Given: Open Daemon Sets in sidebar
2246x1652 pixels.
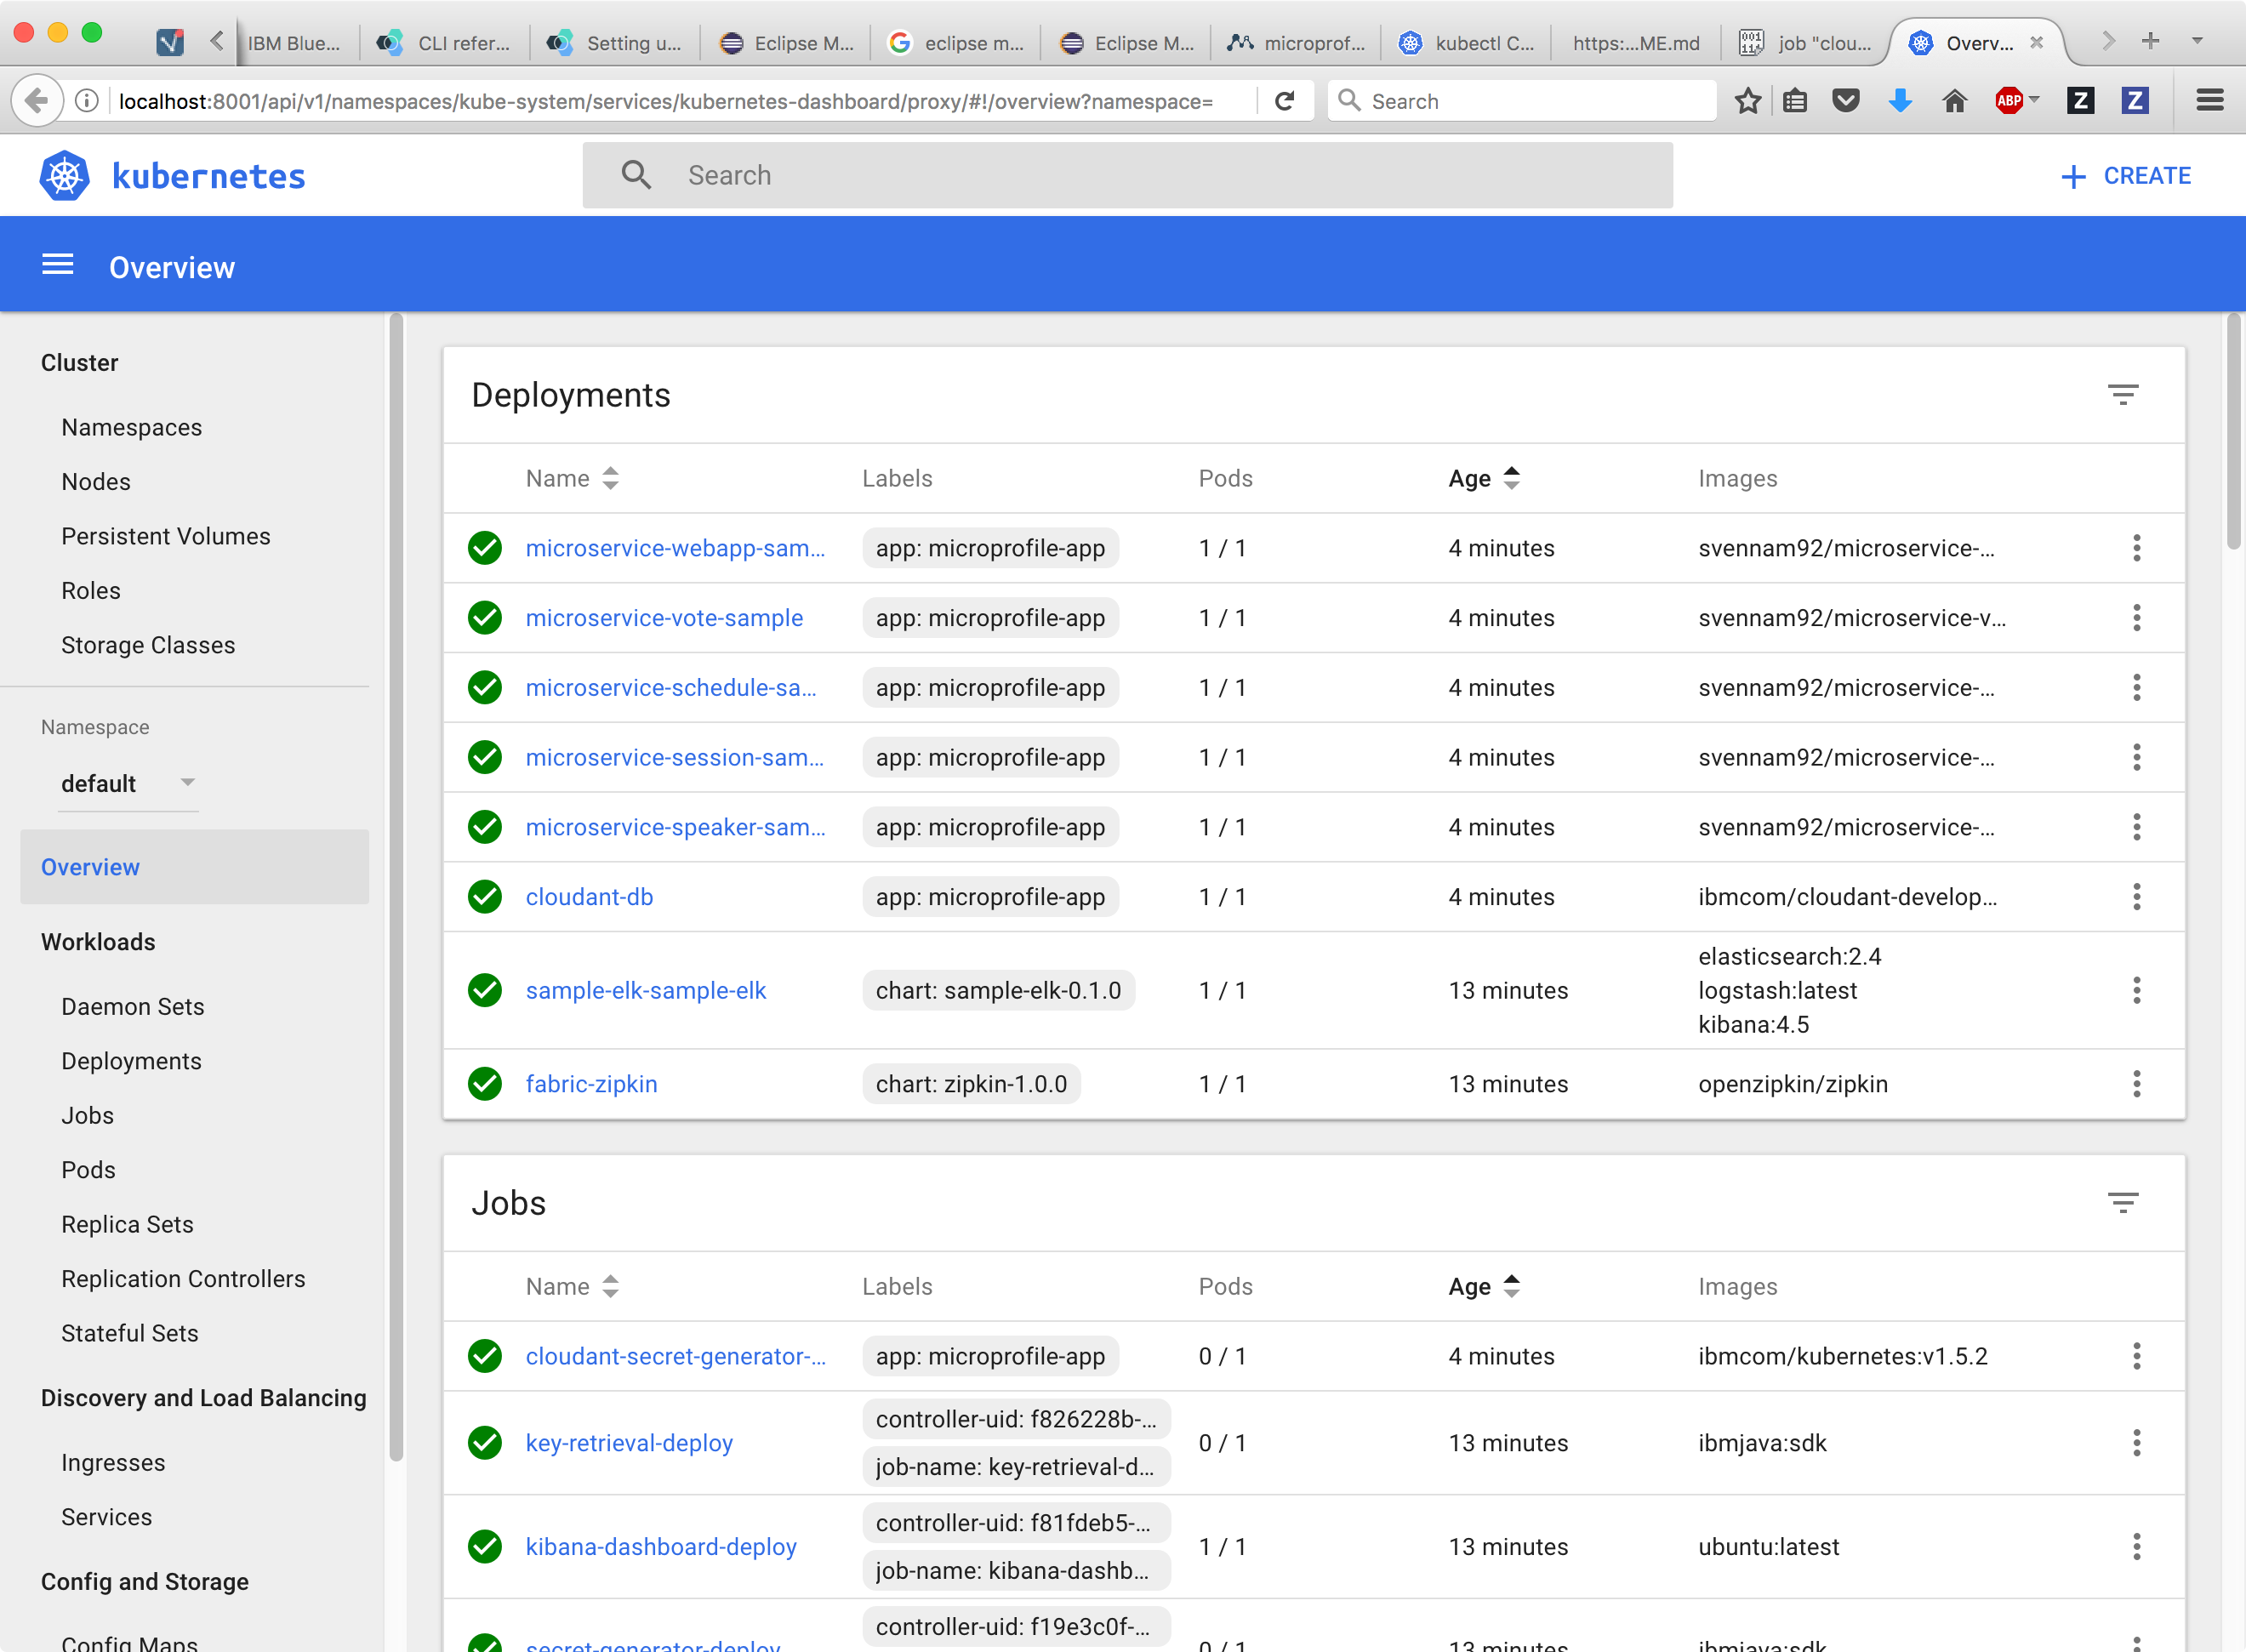Looking at the screenshot, I should (132, 1007).
